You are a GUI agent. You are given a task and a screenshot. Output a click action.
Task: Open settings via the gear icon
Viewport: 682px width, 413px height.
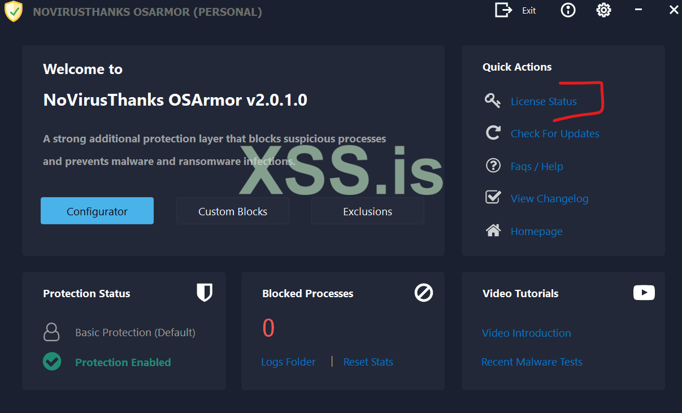click(603, 10)
